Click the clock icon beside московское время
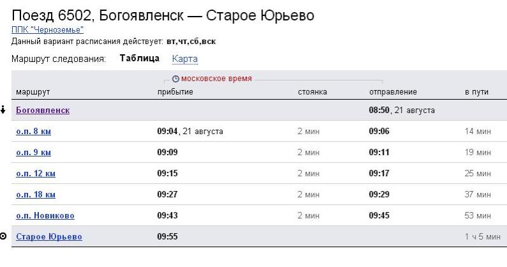Viewport: 507px width, 267px height. (x=176, y=79)
